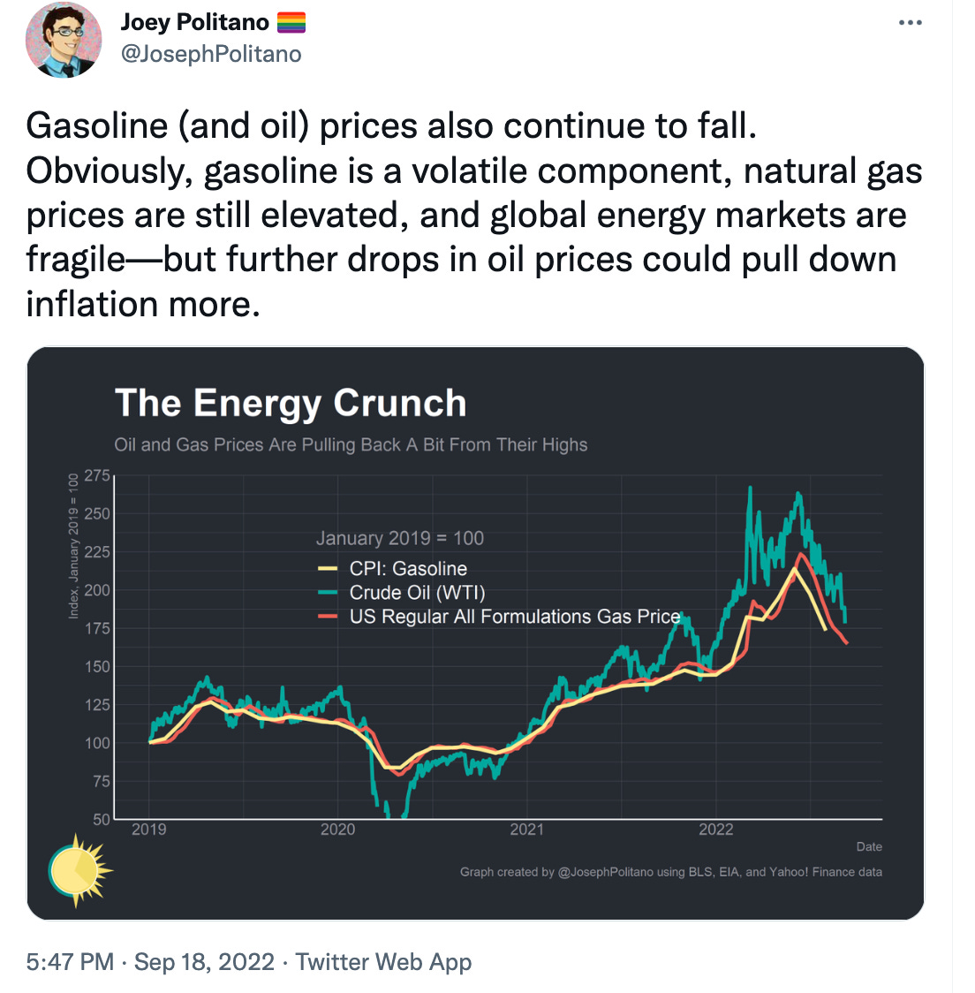Image resolution: width=975 pixels, height=993 pixels.
Task: Click the sun logo in the chart corner
Action: pyautogui.click(x=79, y=871)
